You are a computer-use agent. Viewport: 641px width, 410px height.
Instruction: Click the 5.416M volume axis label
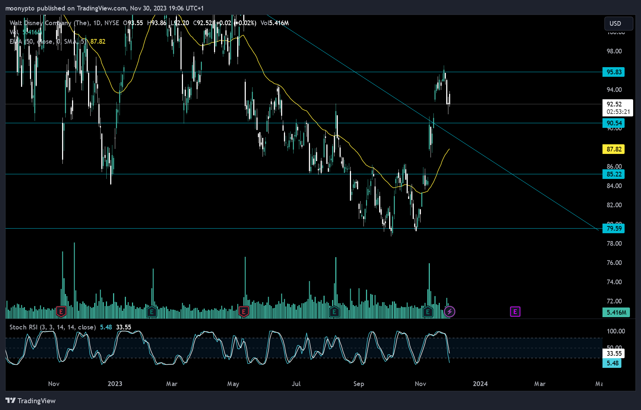tap(616, 312)
